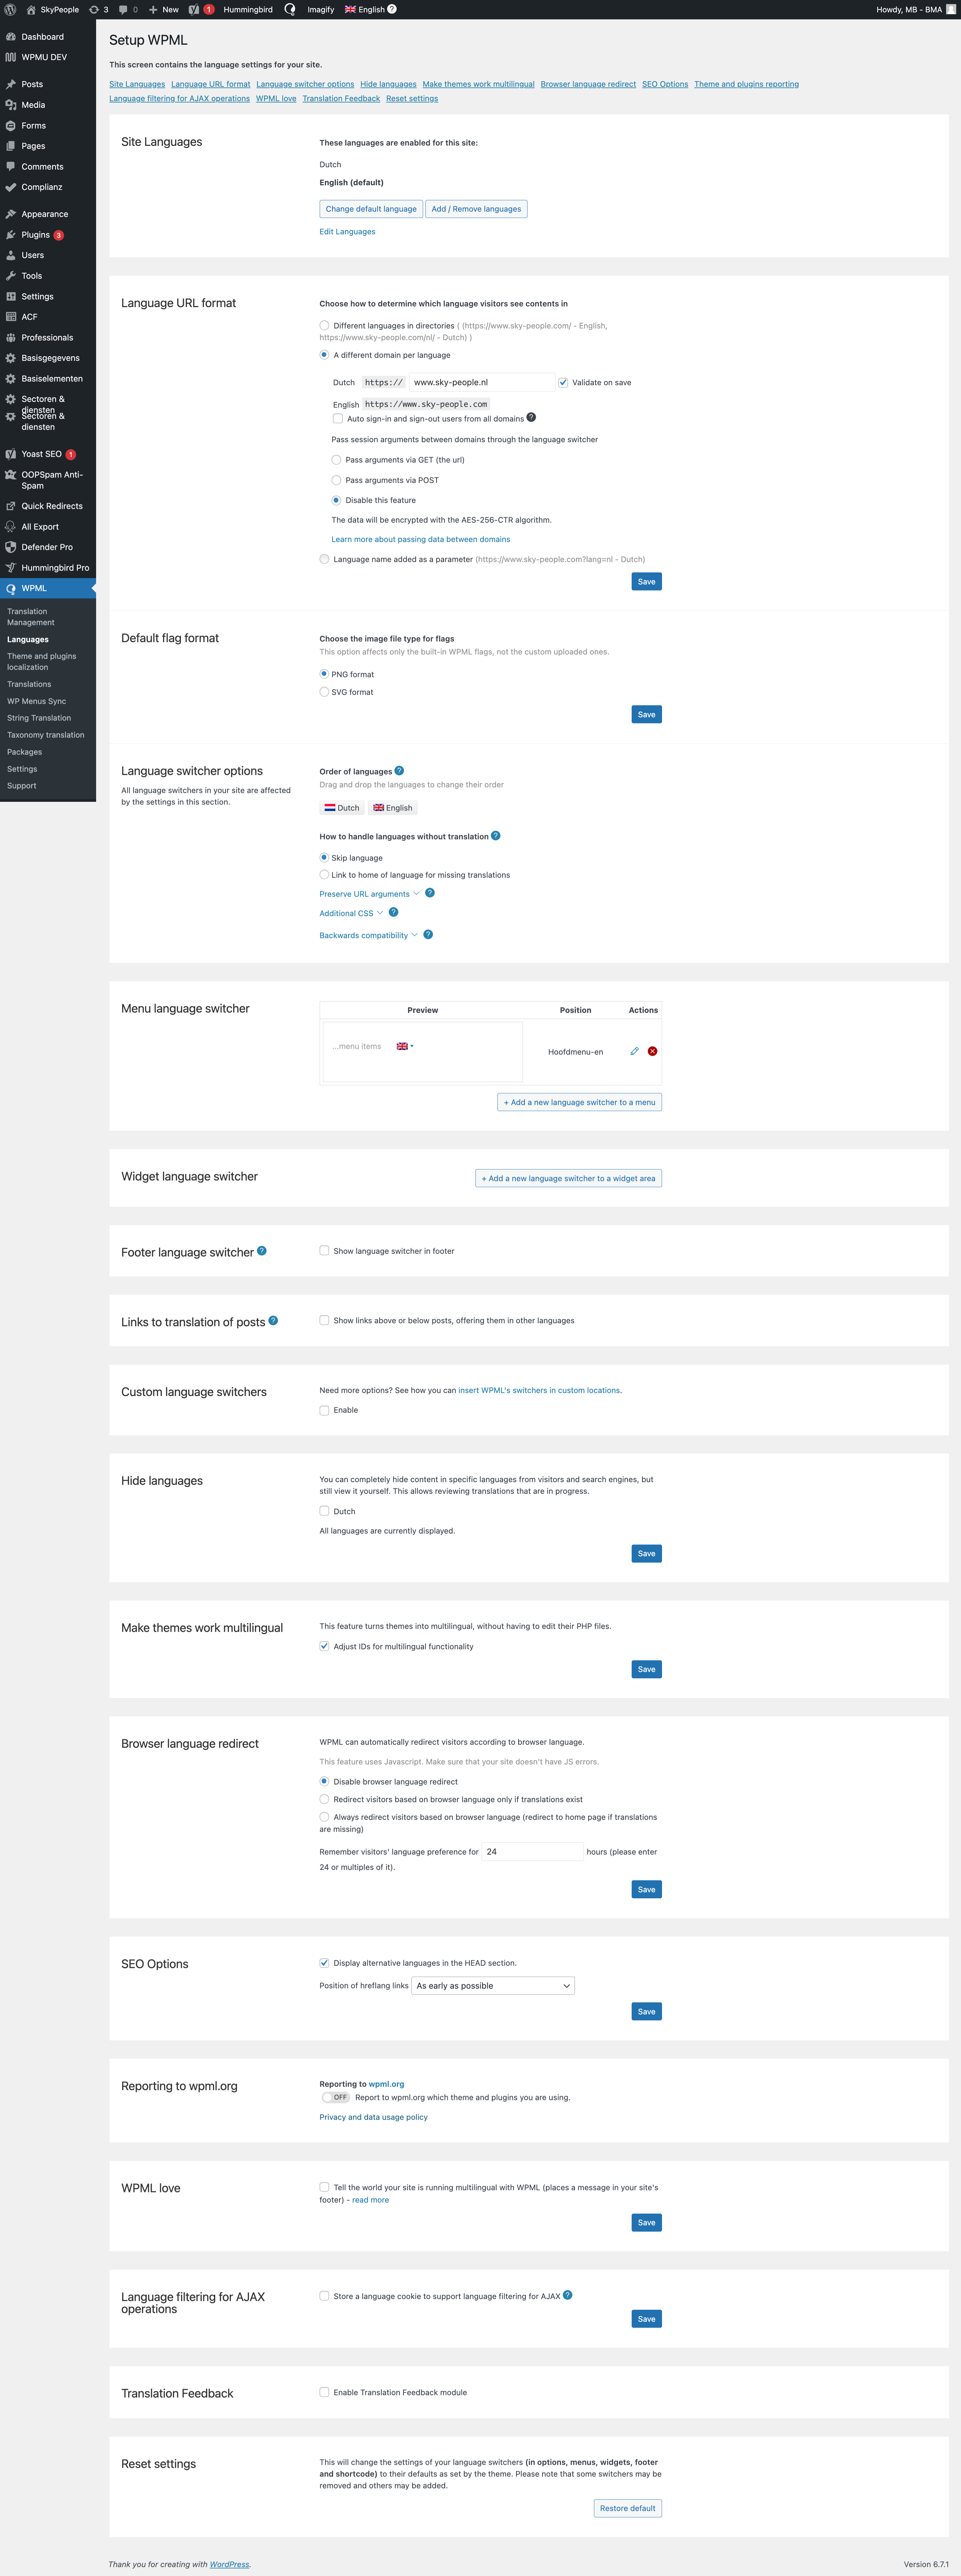The image size is (961, 2576).
Task: Open Taxonomy translation submenu
Action: pyautogui.click(x=46, y=735)
